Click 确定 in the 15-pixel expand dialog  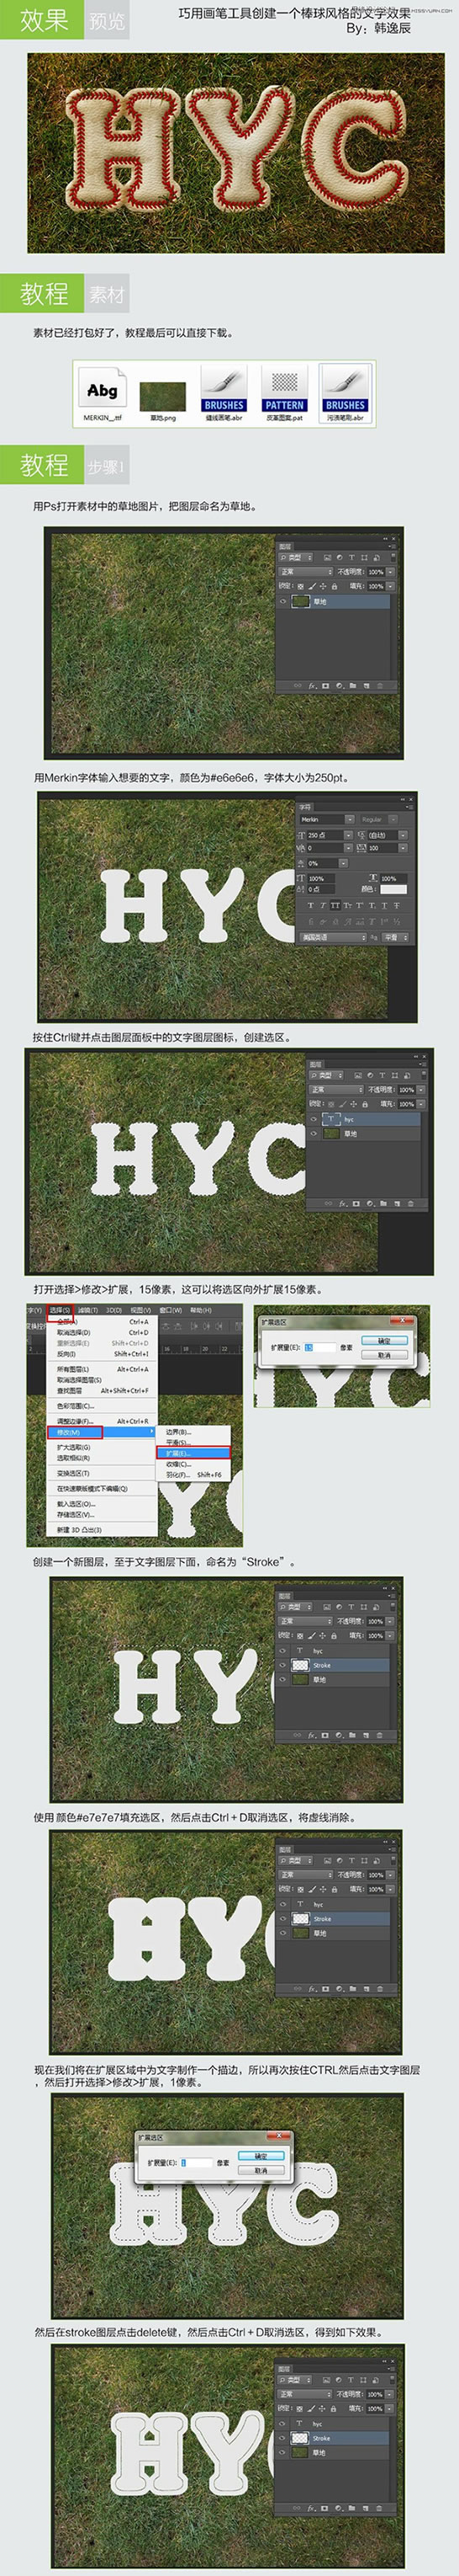point(384,1340)
